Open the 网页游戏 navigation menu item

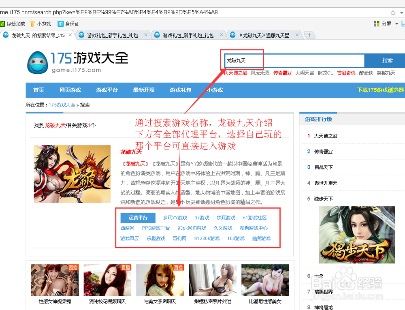70,90
